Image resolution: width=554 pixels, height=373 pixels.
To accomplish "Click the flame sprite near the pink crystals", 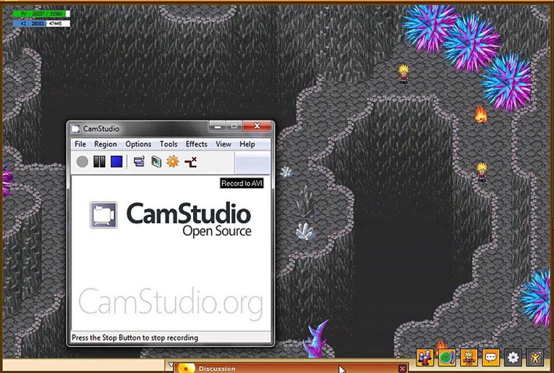I will pyautogui.click(x=480, y=114).
